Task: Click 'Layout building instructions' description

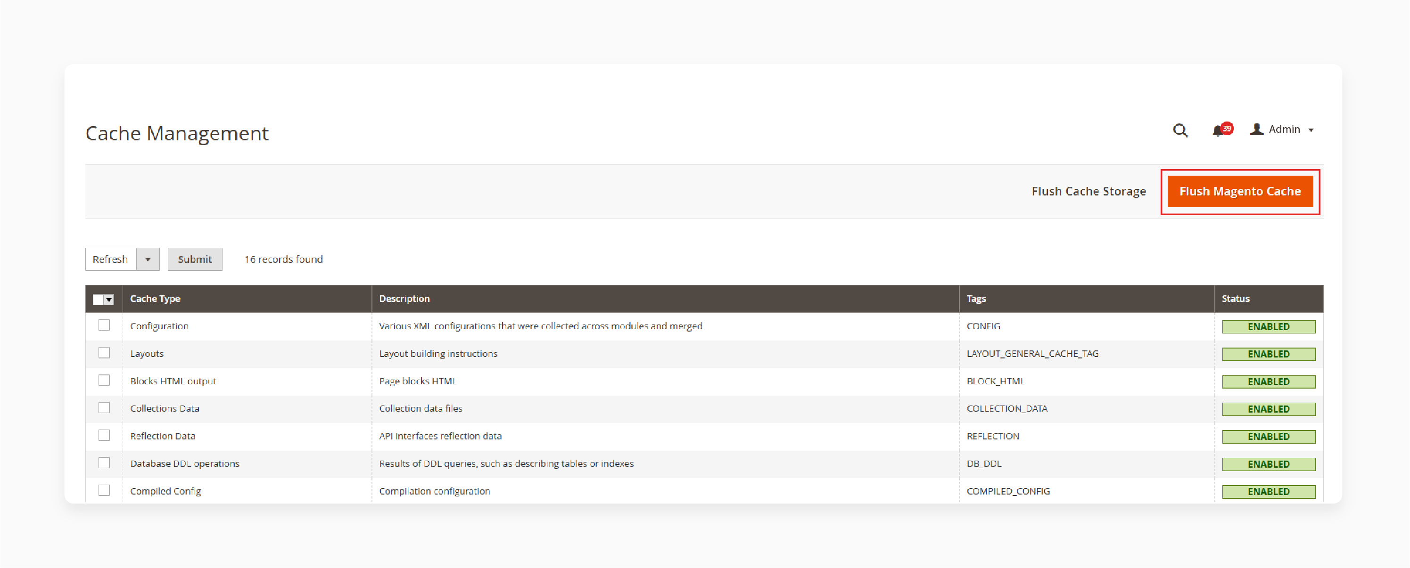Action: pyautogui.click(x=438, y=354)
